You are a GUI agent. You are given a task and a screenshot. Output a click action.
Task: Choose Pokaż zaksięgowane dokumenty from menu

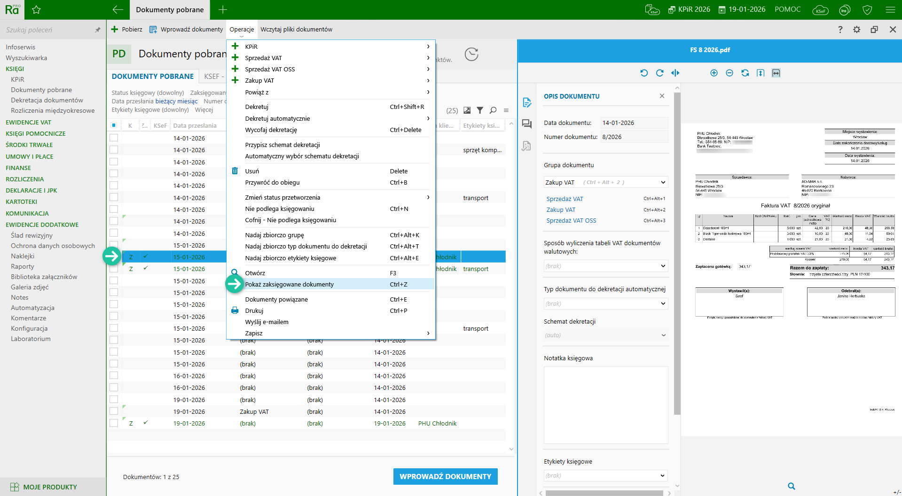[x=289, y=284]
